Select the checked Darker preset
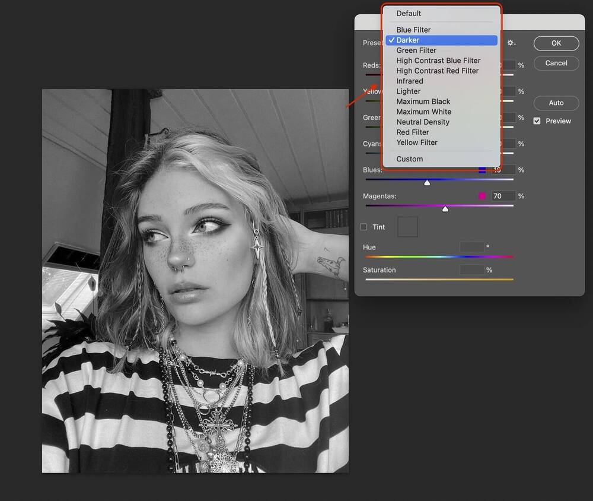593x501 pixels. click(x=441, y=40)
